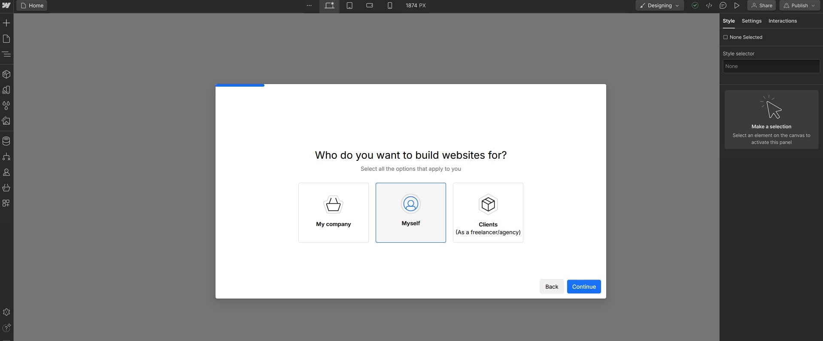Image resolution: width=823 pixels, height=341 pixels.
Task: Open the Style selectors panel
Action: 6,106
